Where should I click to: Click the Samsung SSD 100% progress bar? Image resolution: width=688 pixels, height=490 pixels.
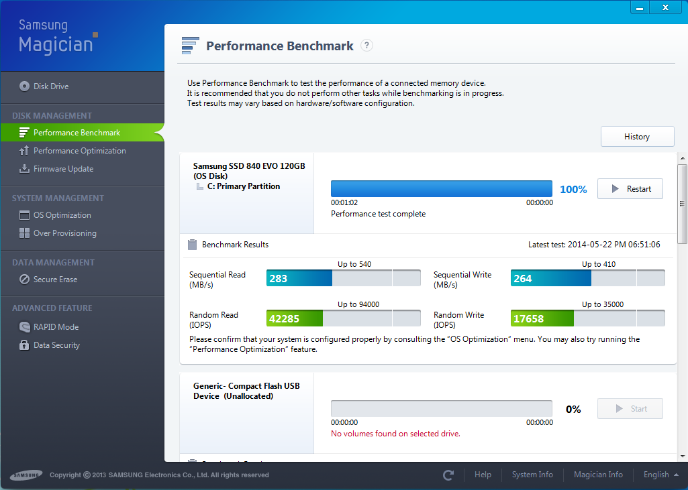pyautogui.click(x=442, y=188)
